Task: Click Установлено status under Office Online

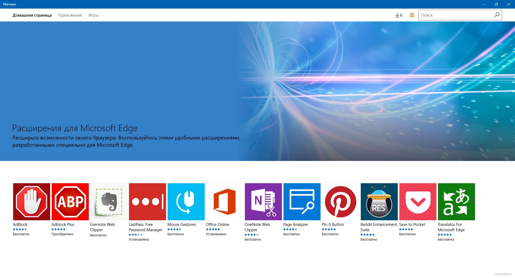Action: pyautogui.click(x=216, y=234)
